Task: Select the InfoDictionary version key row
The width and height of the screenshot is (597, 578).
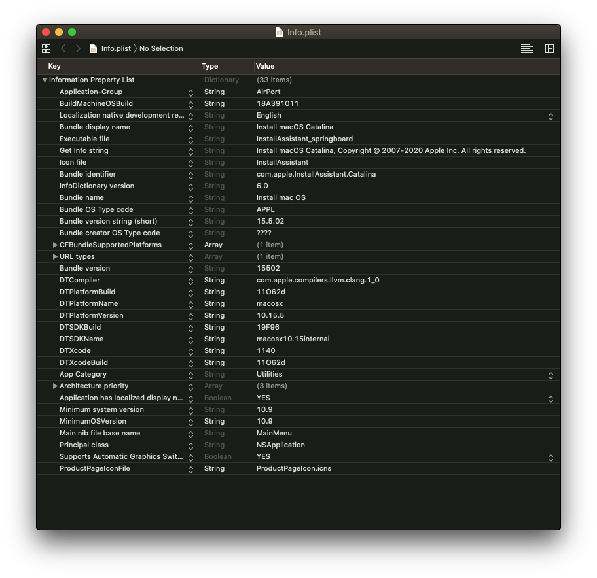Action: [97, 186]
